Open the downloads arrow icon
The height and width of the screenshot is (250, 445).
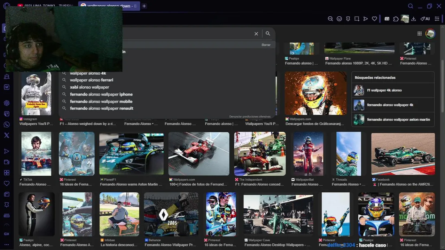(414, 19)
